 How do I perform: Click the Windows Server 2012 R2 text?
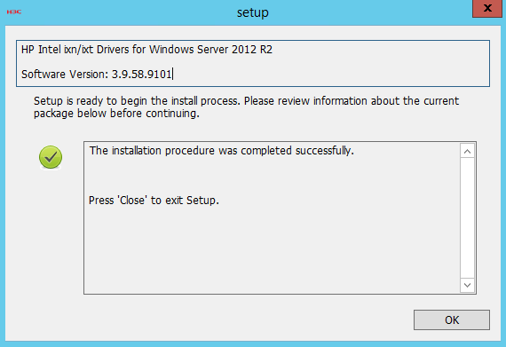[210, 50]
